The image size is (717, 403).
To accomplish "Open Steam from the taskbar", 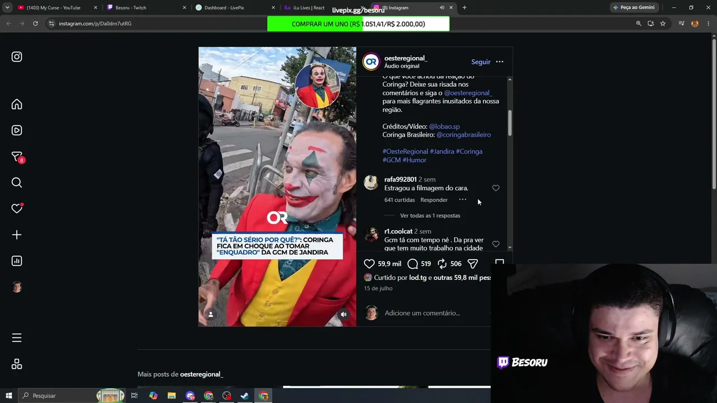I will pos(245,396).
